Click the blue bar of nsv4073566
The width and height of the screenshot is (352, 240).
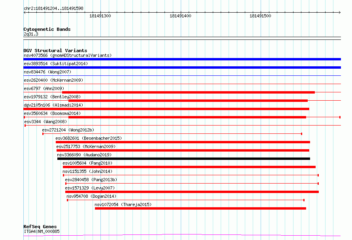tap(182, 59)
